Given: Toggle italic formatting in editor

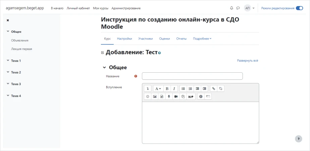Looking at the screenshot, I should (x=174, y=89).
